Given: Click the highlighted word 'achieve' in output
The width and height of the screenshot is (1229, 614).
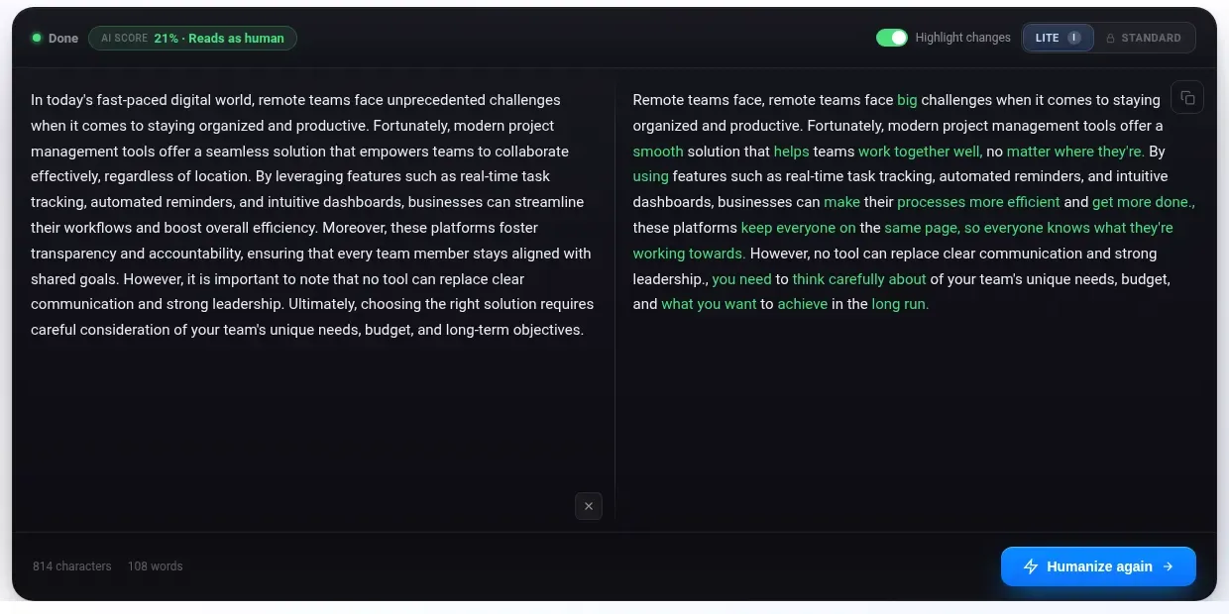Looking at the screenshot, I should pyautogui.click(x=803, y=304).
